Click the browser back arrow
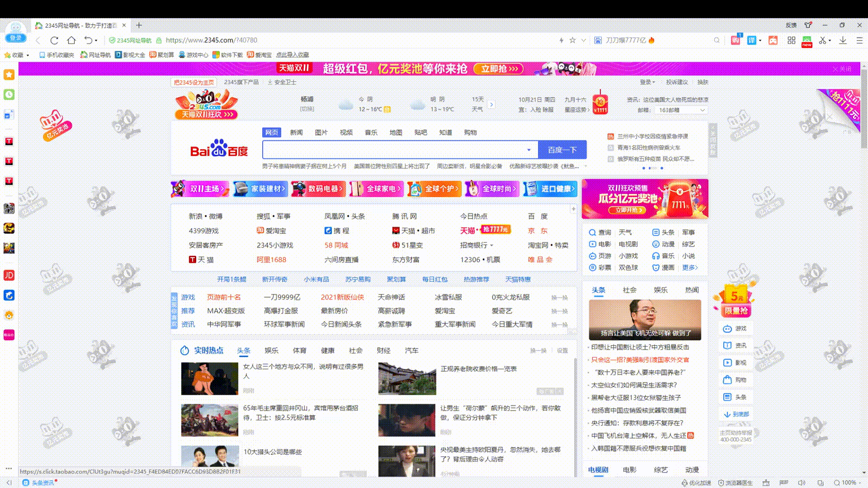 pyautogui.click(x=38, y=40)
